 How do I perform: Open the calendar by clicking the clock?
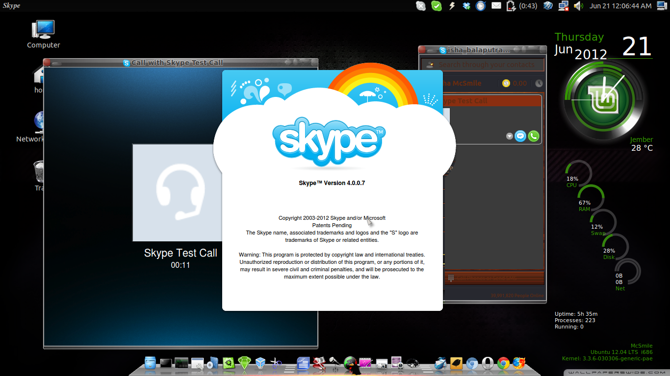pyautogui.click(x=620, y=5)
